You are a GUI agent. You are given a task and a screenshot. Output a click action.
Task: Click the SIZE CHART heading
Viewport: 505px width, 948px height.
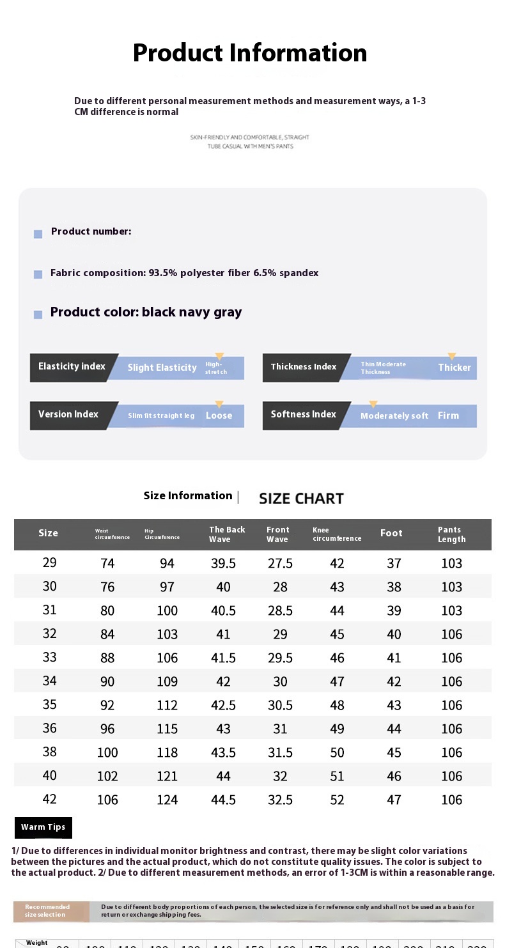pos(301,499)
